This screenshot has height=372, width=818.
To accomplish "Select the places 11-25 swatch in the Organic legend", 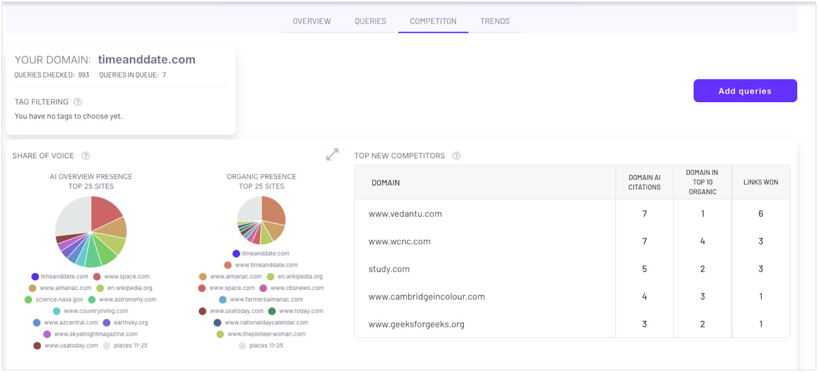I will coord(242,345).
